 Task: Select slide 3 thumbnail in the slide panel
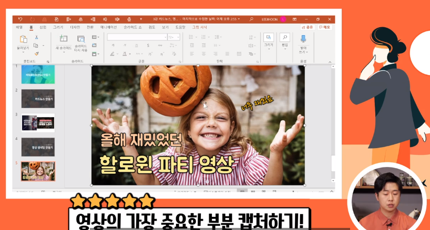coord(38,123)
